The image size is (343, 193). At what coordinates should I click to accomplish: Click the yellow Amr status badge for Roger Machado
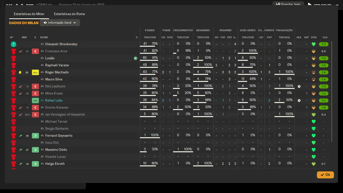click(35, 72)
